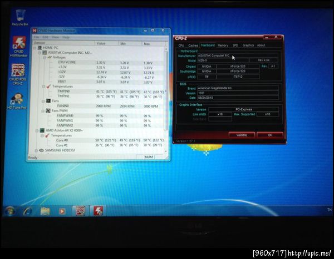The width and height of the screenshot is (334, 259).
Task: Collapse the Fans PWM section
Action: pos(43,111)
